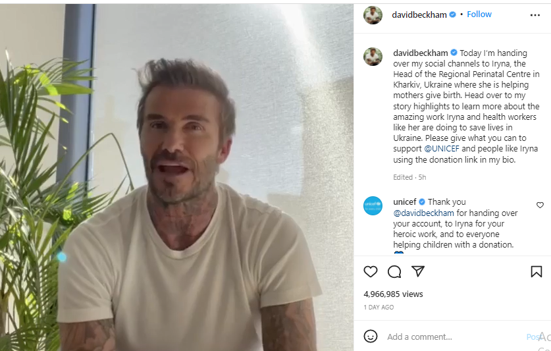The image size is (551, 351).
Task: Open the unicef avatar icon
Action: pos(373,205)
